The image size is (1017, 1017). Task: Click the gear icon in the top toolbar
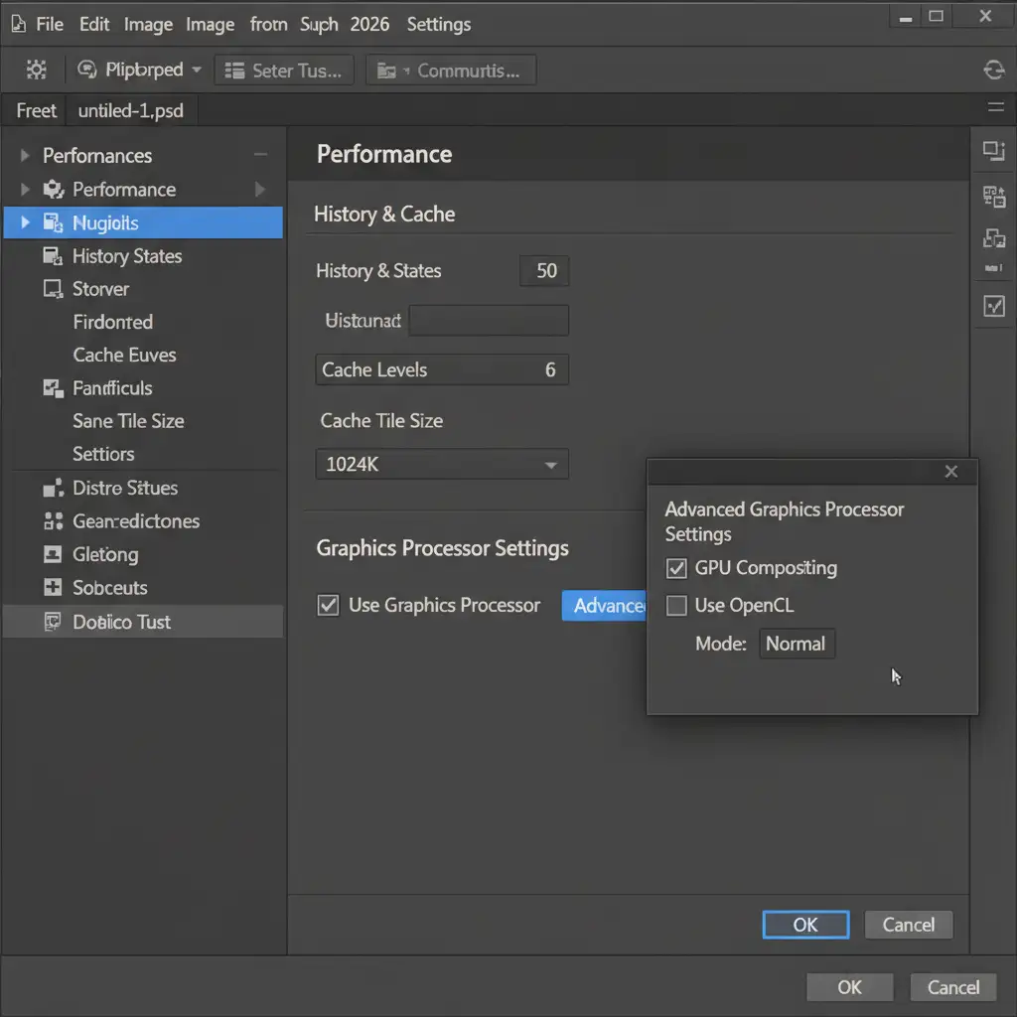[37, 70]
